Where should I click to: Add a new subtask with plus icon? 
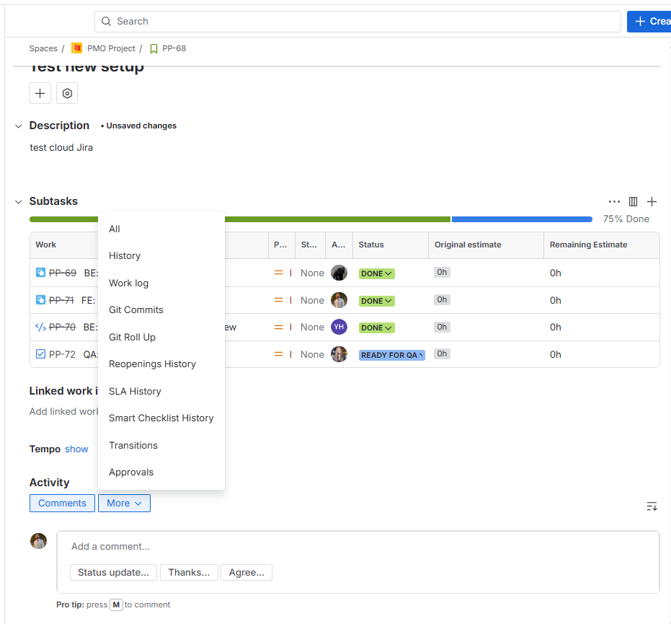click(652, 201)
